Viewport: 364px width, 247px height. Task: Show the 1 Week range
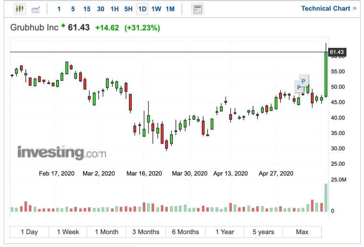(x=68, y=232)
